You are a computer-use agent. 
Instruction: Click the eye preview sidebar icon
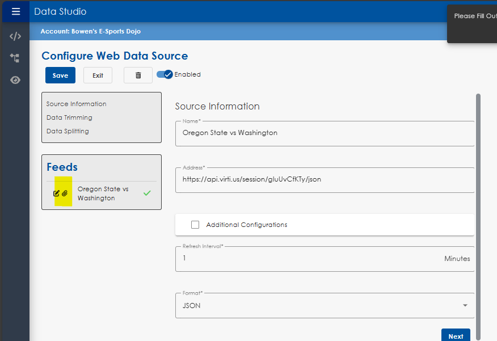click(15, 80)
